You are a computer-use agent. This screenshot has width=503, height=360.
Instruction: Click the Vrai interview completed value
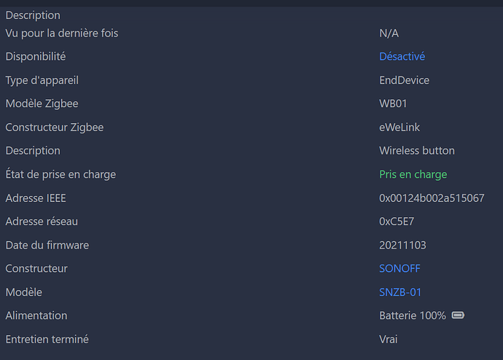[x=389, y=339]
